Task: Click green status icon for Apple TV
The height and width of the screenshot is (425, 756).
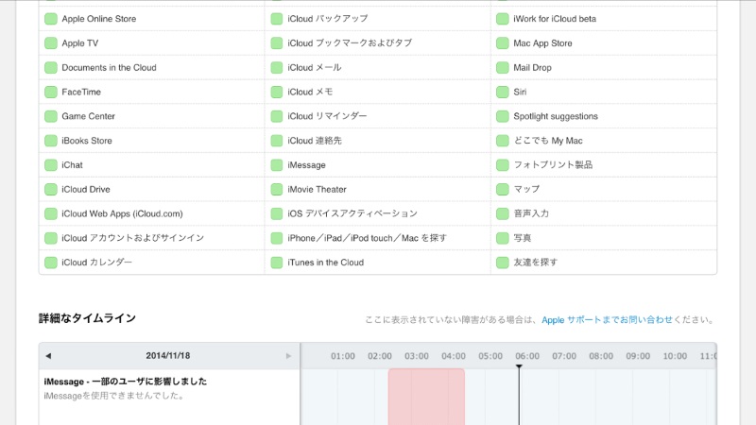Action: pos(51,42)
